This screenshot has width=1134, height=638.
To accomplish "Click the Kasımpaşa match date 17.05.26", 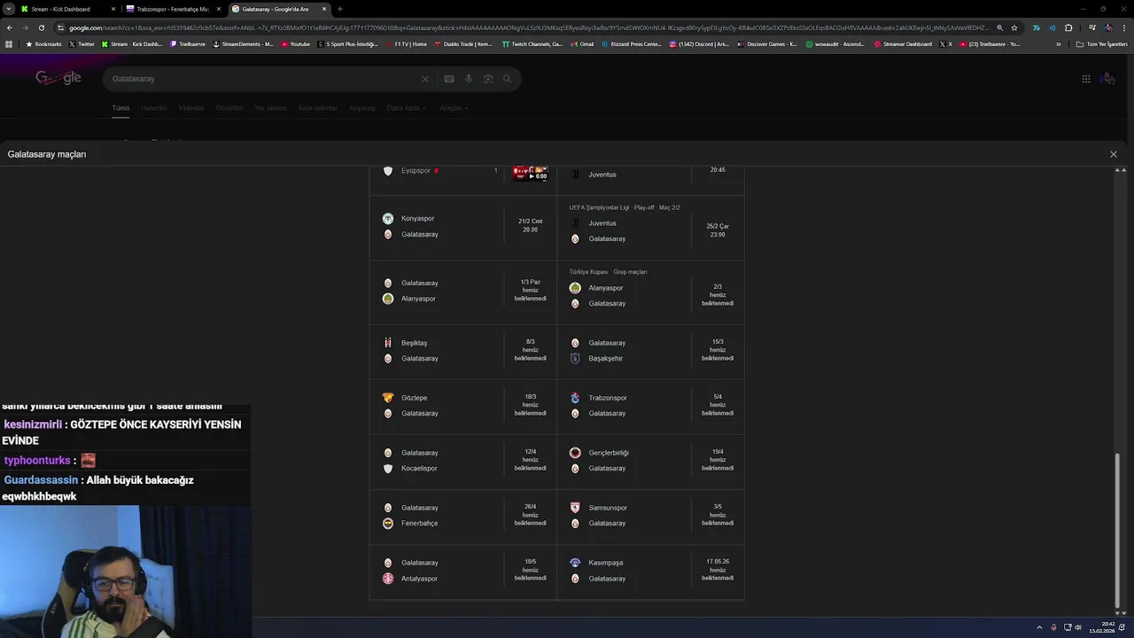I will click(x=718, y=562).
